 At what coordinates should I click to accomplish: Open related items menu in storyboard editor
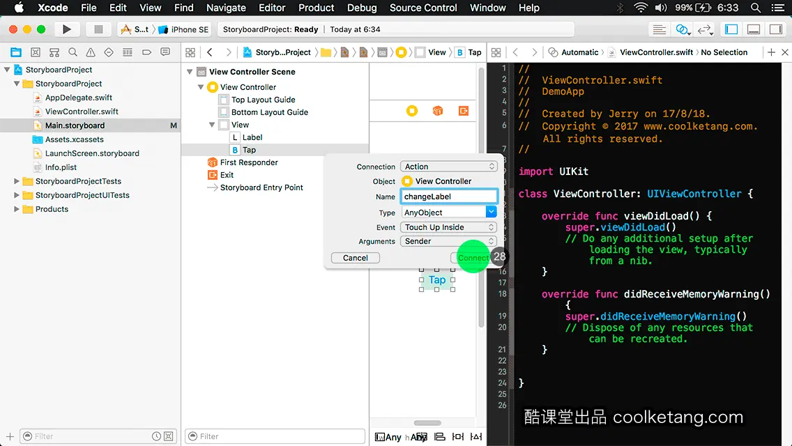[x=190, y=52]
